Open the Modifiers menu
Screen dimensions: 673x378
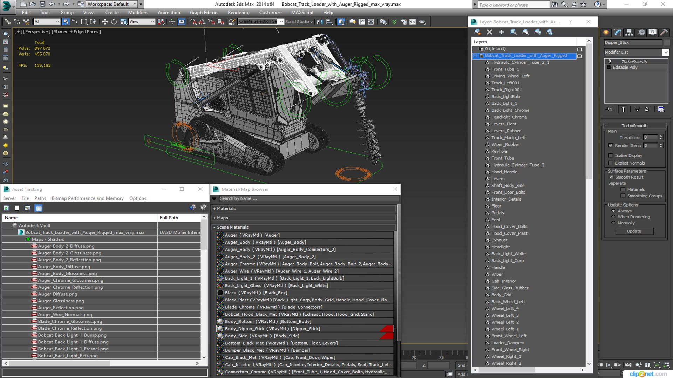coord(138,13)
